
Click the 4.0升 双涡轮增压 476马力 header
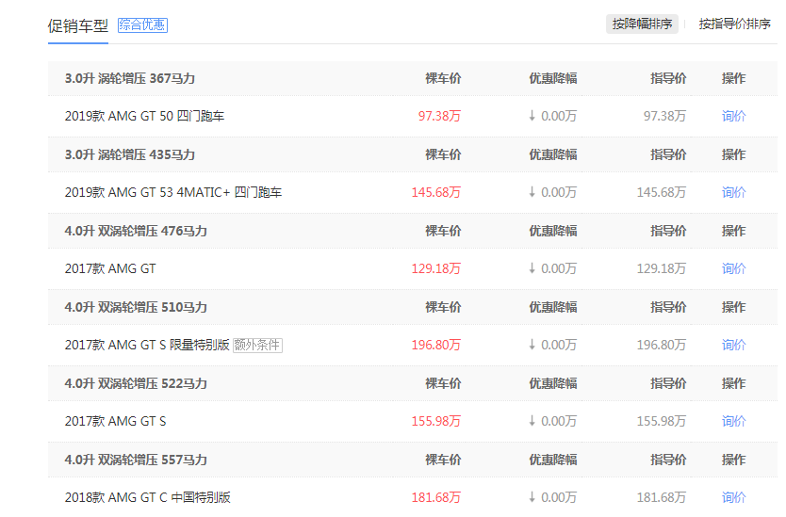coord(136,231)
